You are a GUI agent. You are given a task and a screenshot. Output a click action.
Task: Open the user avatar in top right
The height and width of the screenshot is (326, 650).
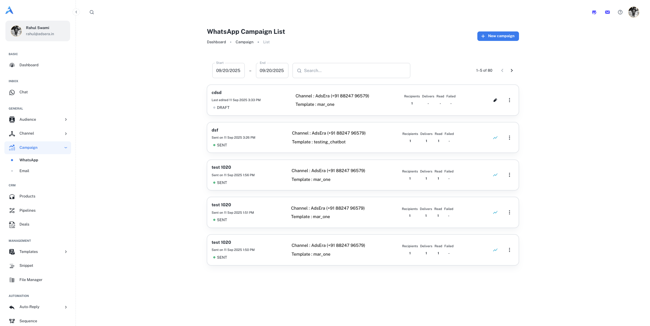tap(633, 12)
